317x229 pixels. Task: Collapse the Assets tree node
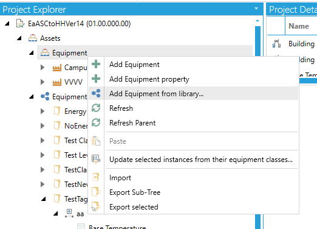19,38
